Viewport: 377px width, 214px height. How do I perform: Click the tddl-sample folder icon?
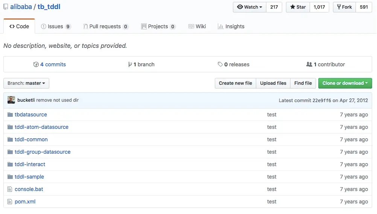(10, 177)
